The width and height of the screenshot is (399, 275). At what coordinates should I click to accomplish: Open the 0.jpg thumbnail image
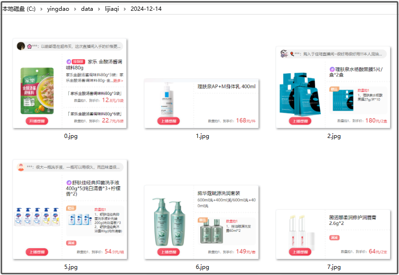(70, 84)
